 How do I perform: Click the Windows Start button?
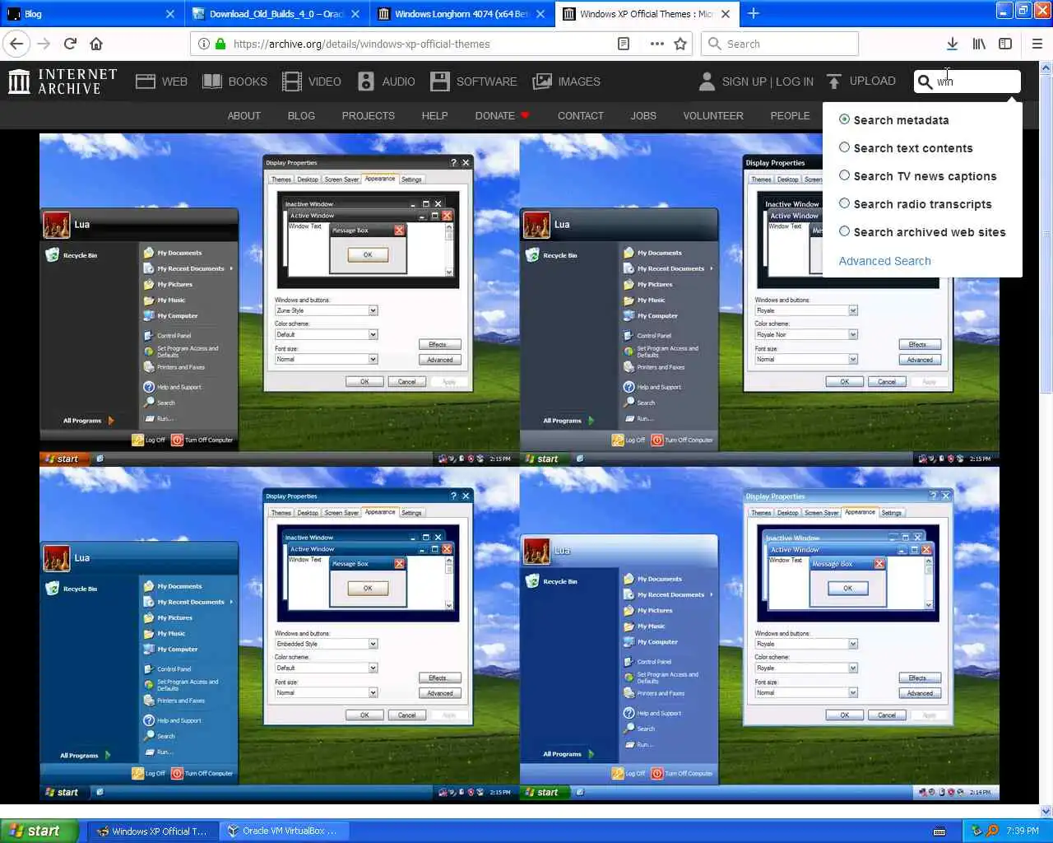[x=39, y=831]
